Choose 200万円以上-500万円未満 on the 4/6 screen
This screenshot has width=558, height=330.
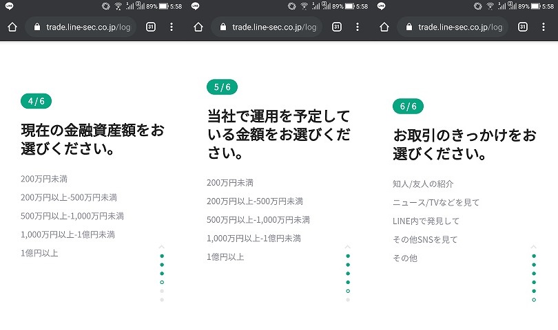pyautogui.click(x=69, y=197)
